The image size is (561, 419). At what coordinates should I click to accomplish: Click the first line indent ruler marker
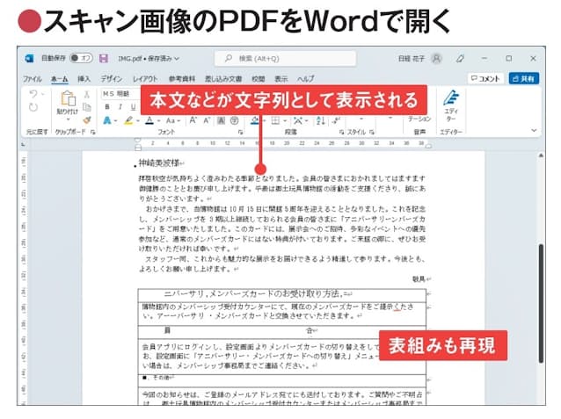[x=138, y=141]
